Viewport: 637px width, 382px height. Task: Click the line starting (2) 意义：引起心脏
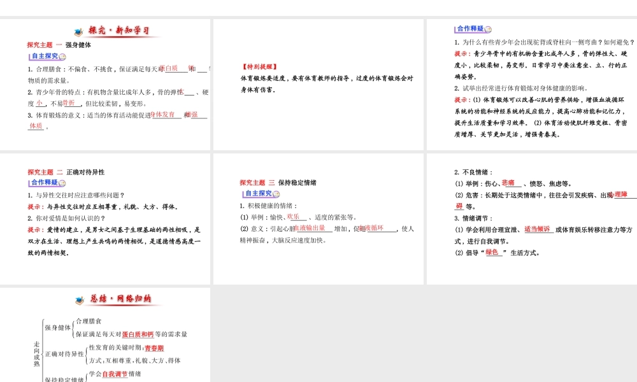coord(327,229)
